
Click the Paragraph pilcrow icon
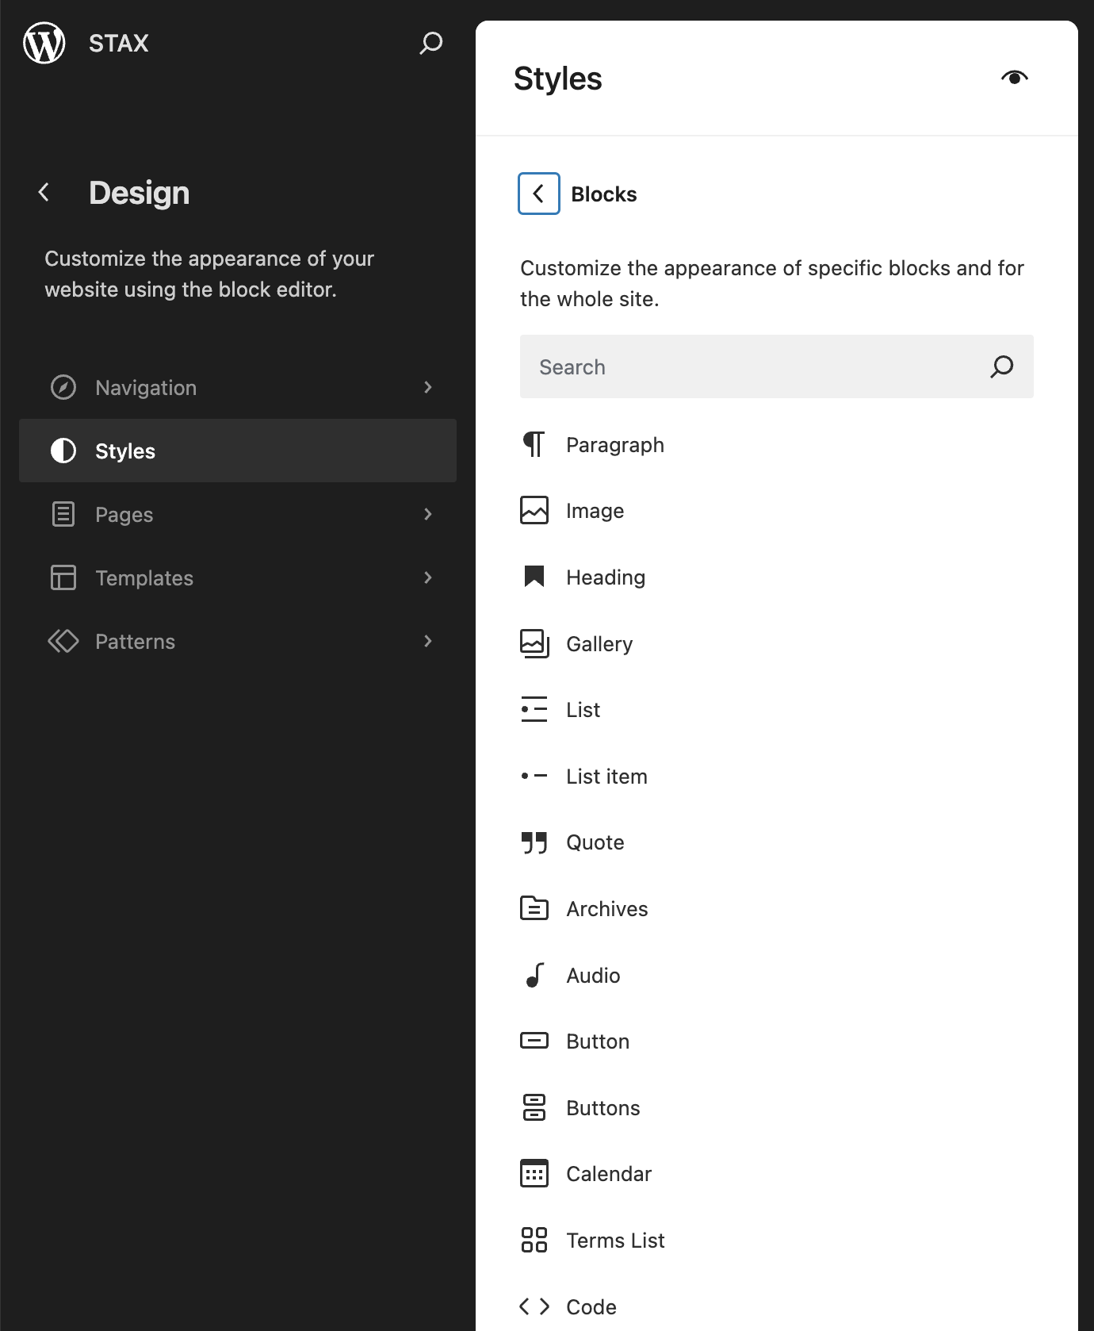coord(534,444)
